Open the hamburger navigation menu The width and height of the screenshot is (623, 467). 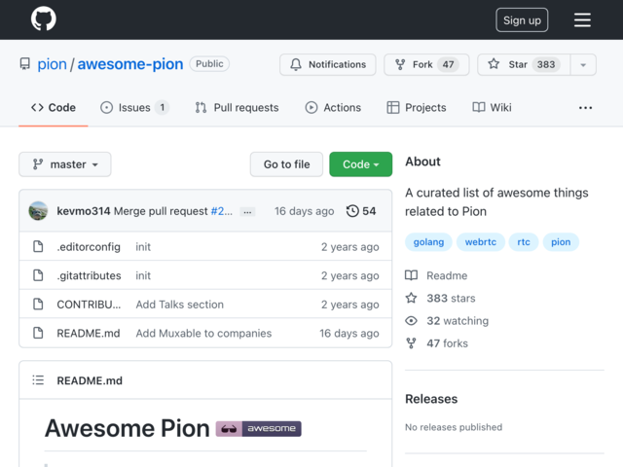tap(582, 19)
